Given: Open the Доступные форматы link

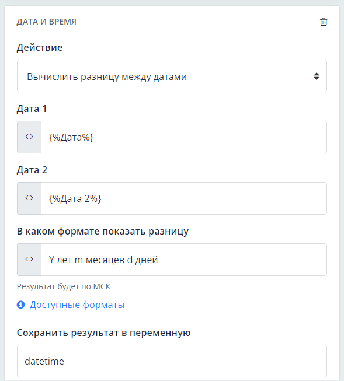Looking at the screenshot, I should 77,305.
